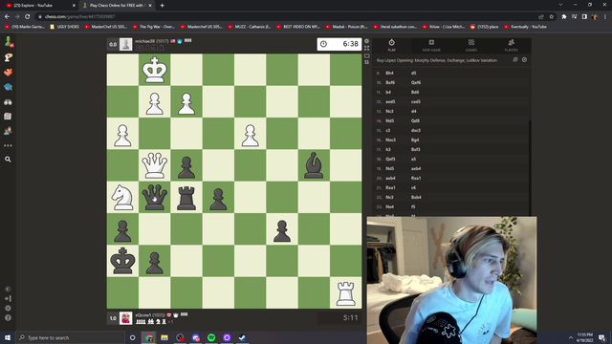Click the black queen on the board
The width and height of the screenshot is (612, 344).
tap(155, 198)
